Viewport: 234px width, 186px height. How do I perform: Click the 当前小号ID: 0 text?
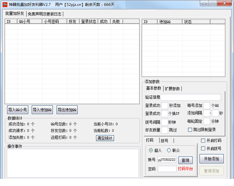(x=106, y=124)
